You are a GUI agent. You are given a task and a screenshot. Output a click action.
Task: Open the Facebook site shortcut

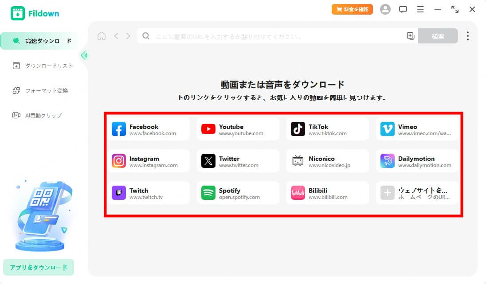(149, 129)
